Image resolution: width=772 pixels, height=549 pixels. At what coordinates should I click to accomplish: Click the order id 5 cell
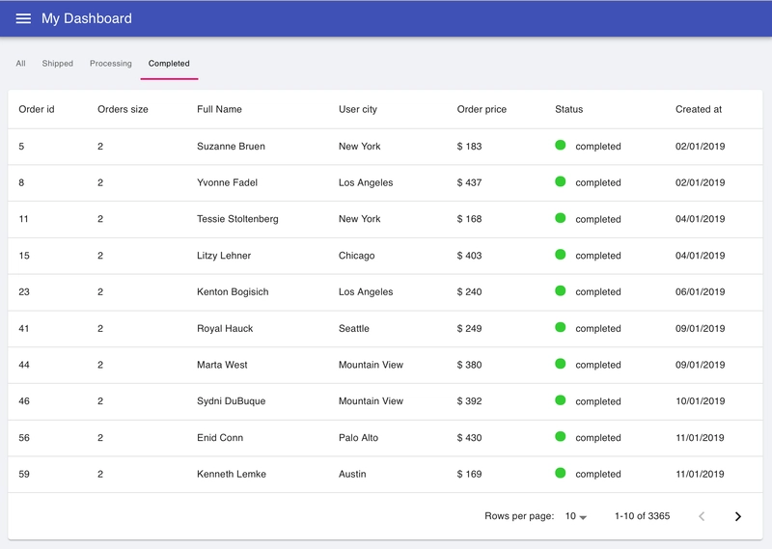pos(21,147)
